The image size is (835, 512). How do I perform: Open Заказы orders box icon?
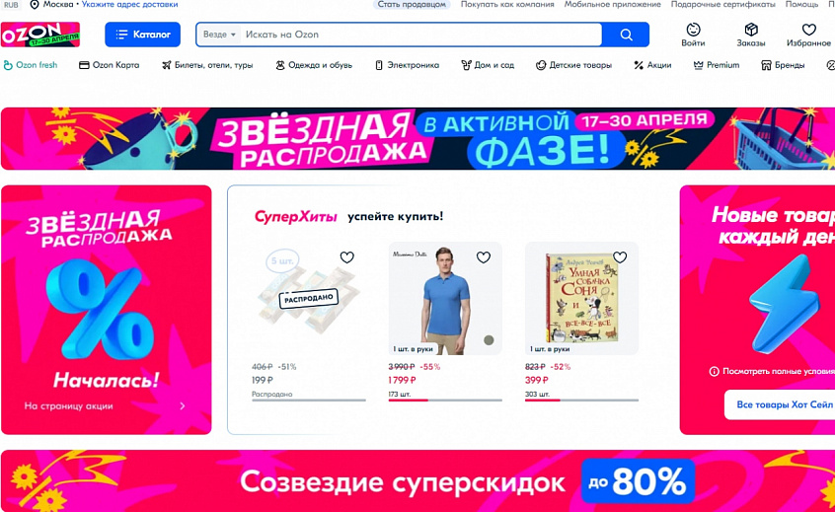coord(751,30)
